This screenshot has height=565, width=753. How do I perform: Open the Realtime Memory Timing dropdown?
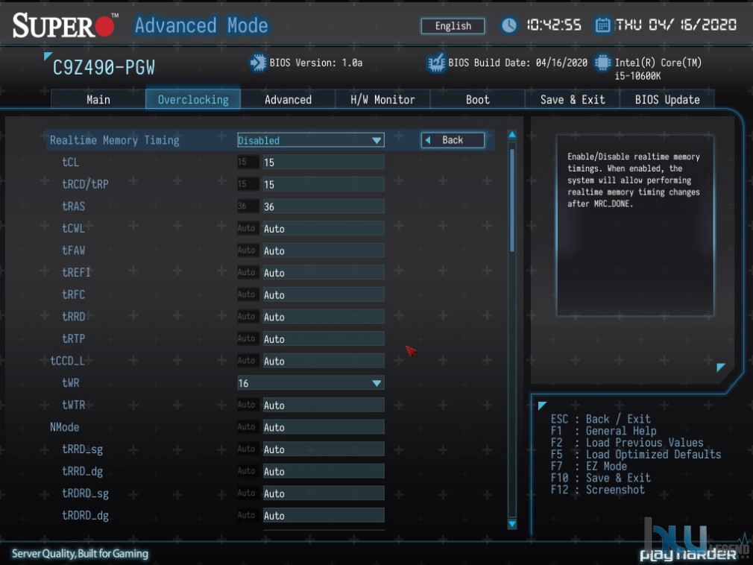311,140
